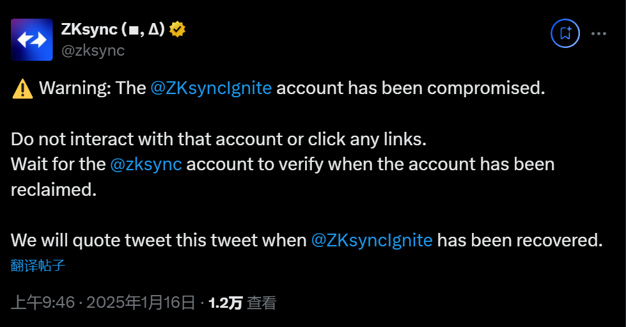The image size is (626, 327).
Task: Click the @zksync handle under the name
Action: pos(93,51)
